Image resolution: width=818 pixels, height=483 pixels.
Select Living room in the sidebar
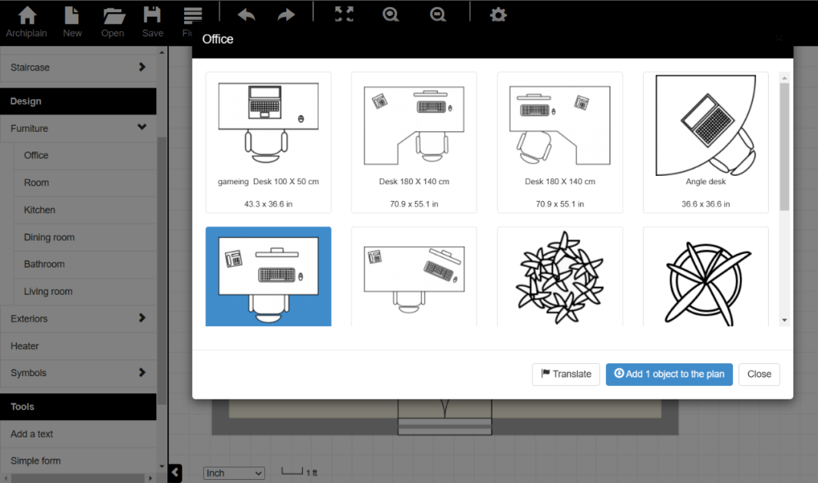[48, 291]
